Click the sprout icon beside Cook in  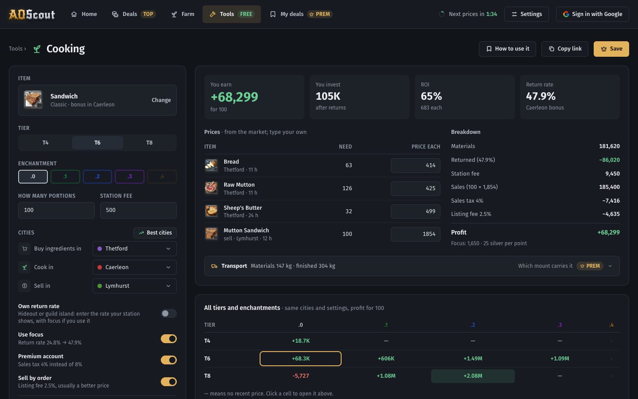(x=25, y=267)
